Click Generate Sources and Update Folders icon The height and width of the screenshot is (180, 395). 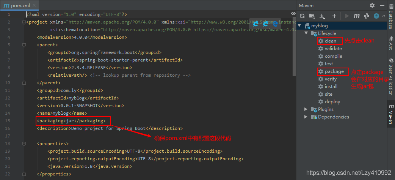point(312,16)
